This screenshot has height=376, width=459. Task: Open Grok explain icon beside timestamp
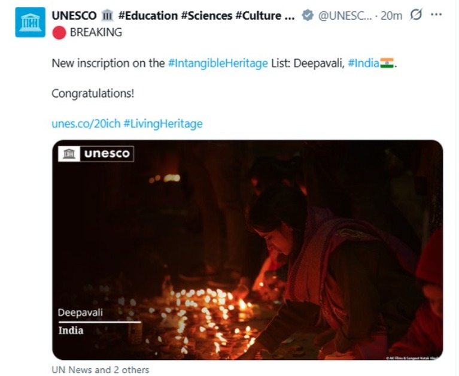(x=415, y=16)
